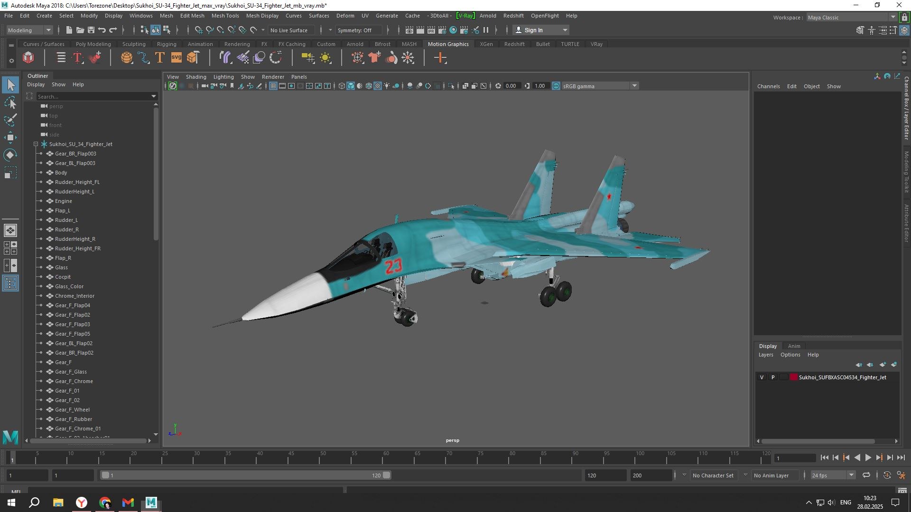Image resolution: width=911 pixels, height=512 pixels.
Task: Toggle playback P of the Sukhoi layer
Action: [773, 377]
